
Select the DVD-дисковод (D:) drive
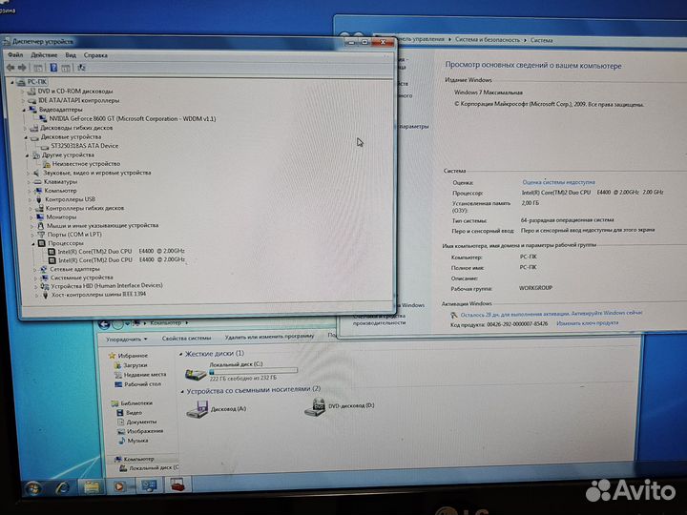pyautogui.click(x=340, y=407)
